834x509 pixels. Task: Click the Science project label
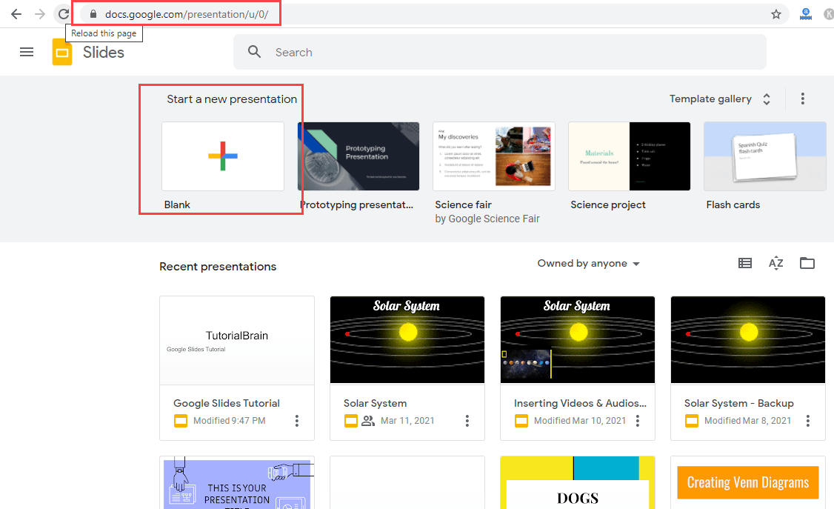(x=608, y=204)
